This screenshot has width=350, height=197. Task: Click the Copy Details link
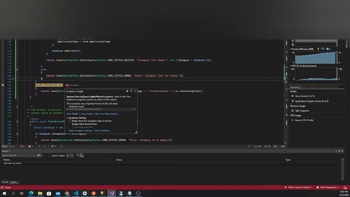86,114
